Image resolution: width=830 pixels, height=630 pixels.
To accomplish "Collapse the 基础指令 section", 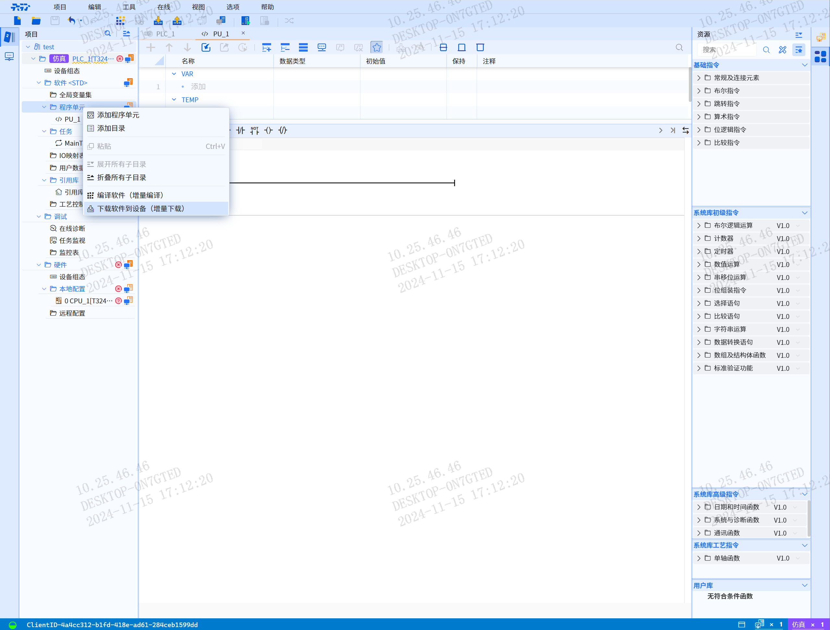I will click(x=804, y=65).
